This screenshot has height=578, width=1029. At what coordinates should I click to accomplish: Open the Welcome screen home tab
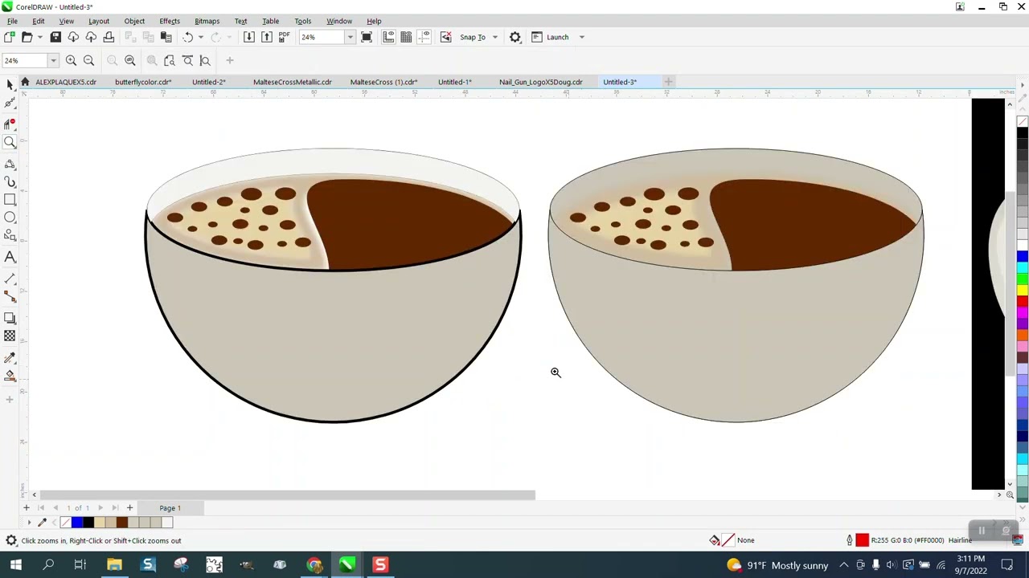pyautogui.click(x=25, y=82)
